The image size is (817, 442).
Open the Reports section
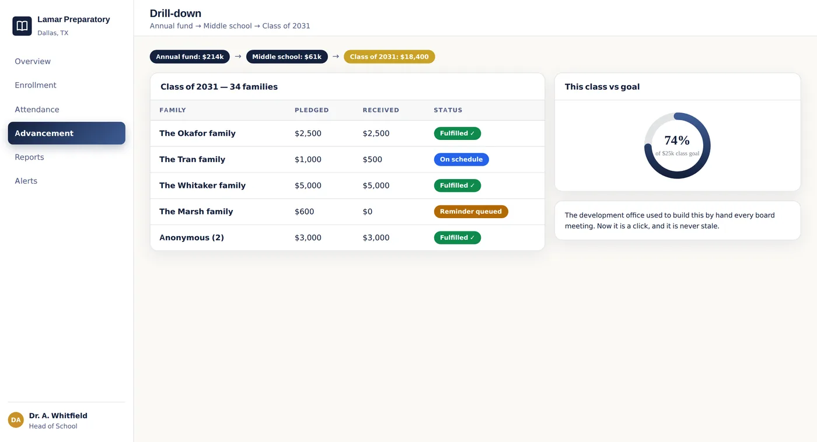[67, 157]
